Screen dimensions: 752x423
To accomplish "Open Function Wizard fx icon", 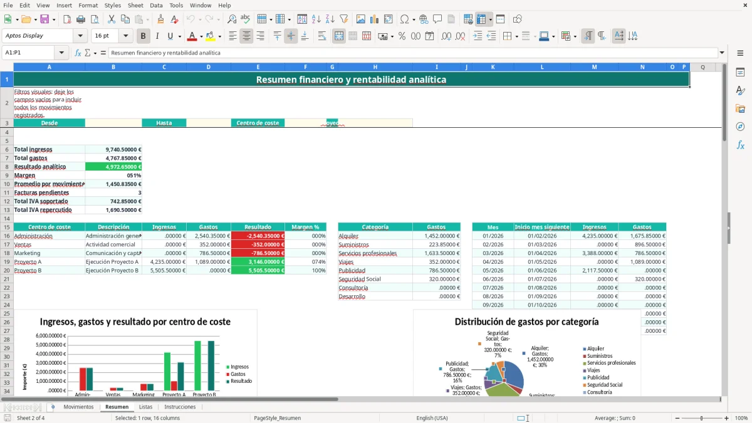I will 78,53.
